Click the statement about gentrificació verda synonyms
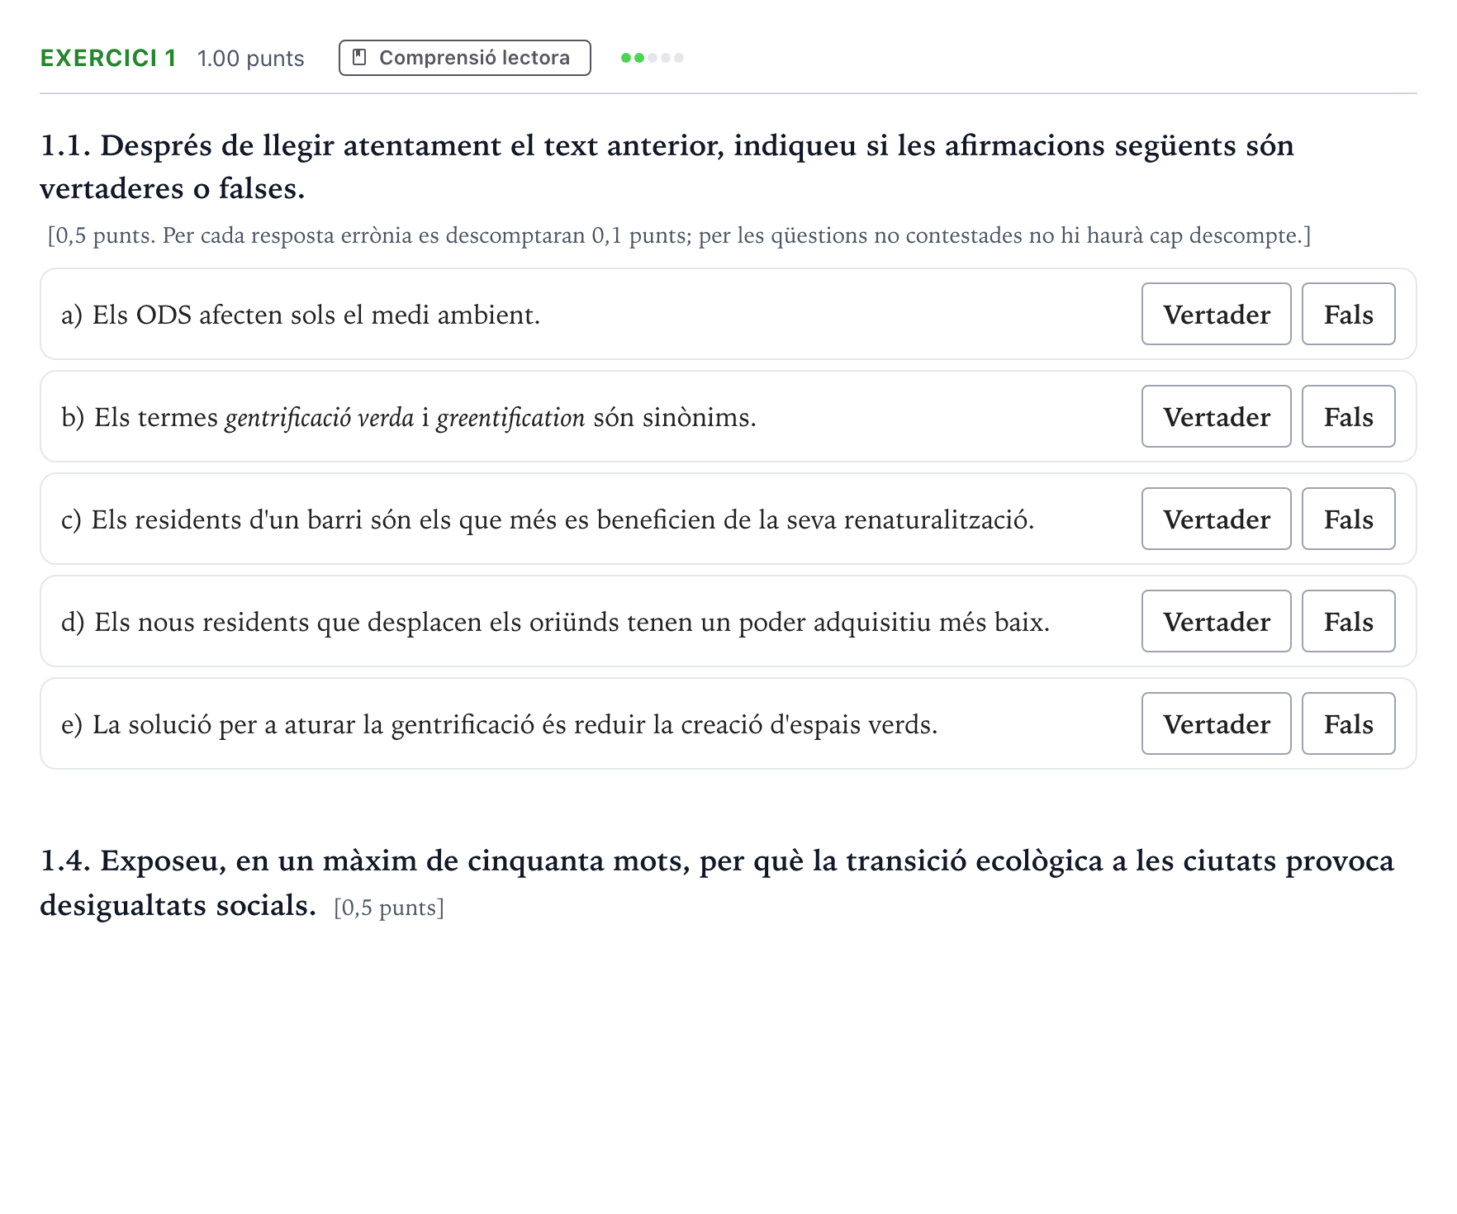 point(409,417)
